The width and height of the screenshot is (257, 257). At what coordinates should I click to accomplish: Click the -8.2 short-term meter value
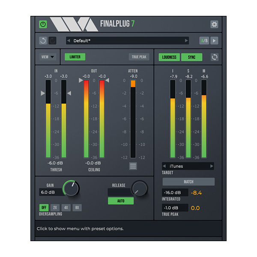click(x=189, y=77)
